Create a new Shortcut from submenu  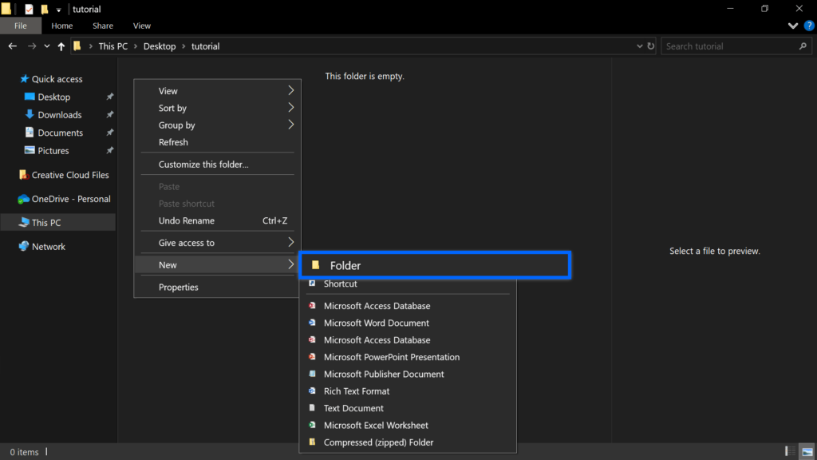click(408, 284)
